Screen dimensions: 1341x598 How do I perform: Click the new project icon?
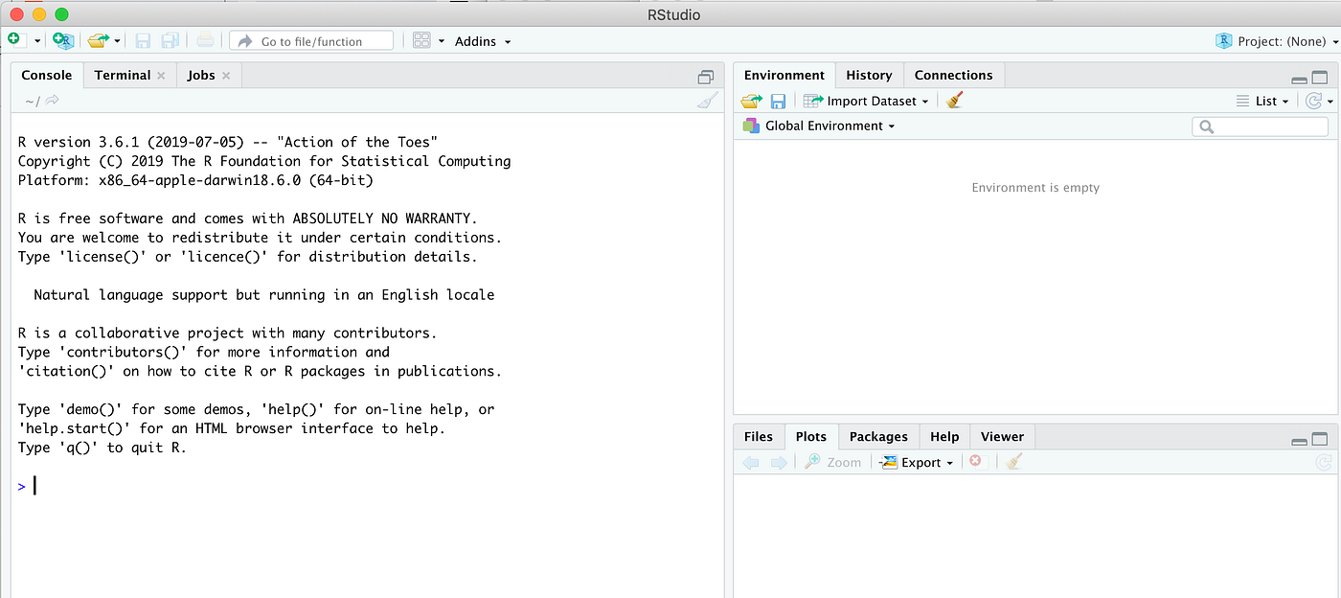[61, 39]
